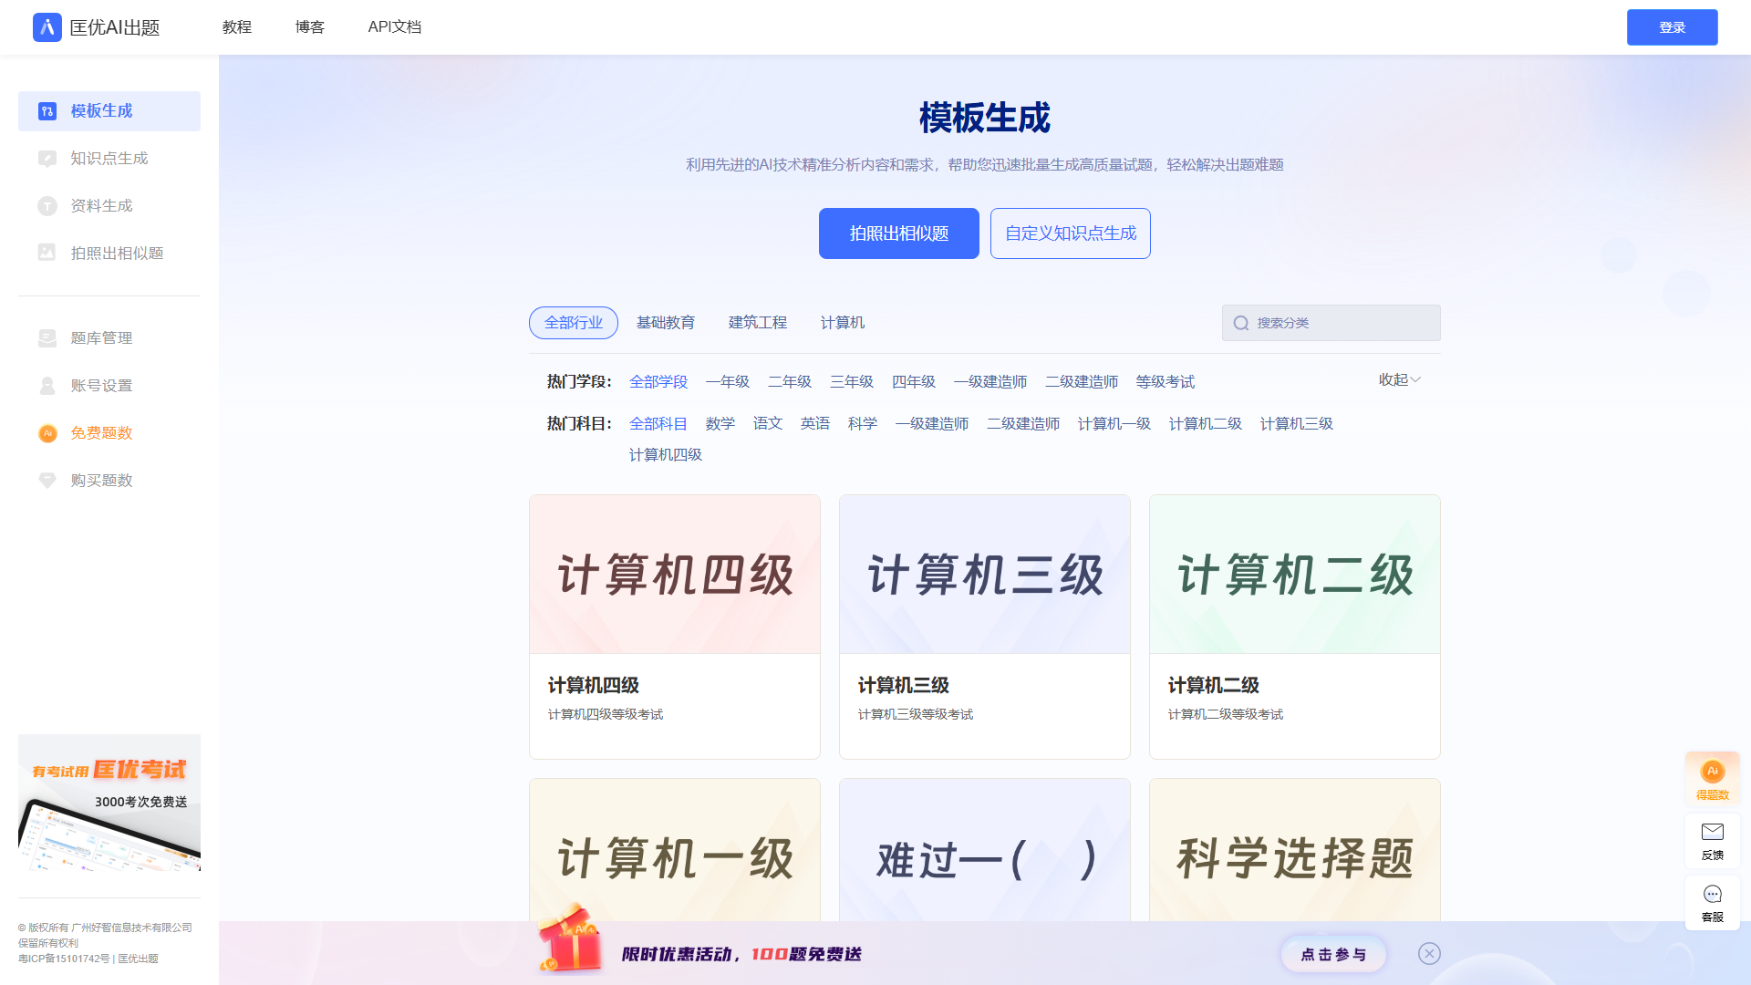Open 博客 in the top navigation
1751x985 pixels.
coord(310,27)
